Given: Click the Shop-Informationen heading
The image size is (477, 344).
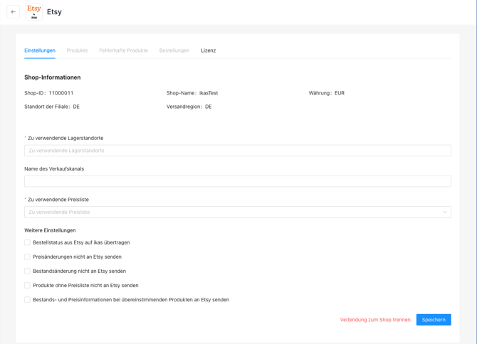Looking at the screenshot, I should [52, 77].
